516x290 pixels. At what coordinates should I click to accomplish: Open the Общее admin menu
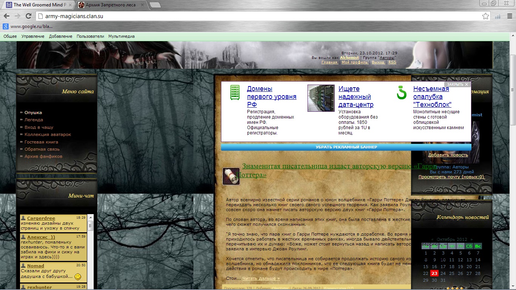pyautogui.click(x=10, y=36)
